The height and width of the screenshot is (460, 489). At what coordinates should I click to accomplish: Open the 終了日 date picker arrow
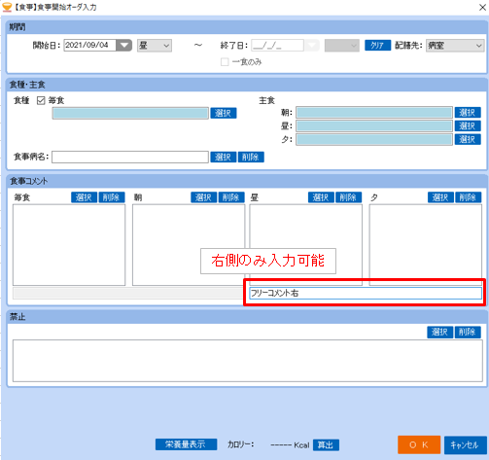(x=312, y=46)
